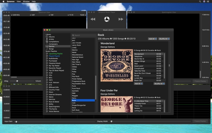This screenshot has width=212, height=133.
Task: Open the Window menu
Action: coord(26,2)
